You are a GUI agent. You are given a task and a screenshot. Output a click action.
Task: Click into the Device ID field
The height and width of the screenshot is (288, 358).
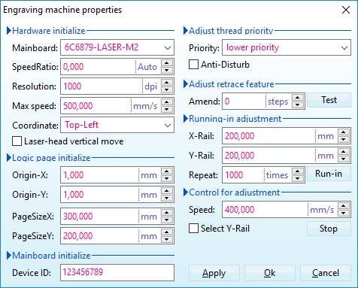coord(117,272)
